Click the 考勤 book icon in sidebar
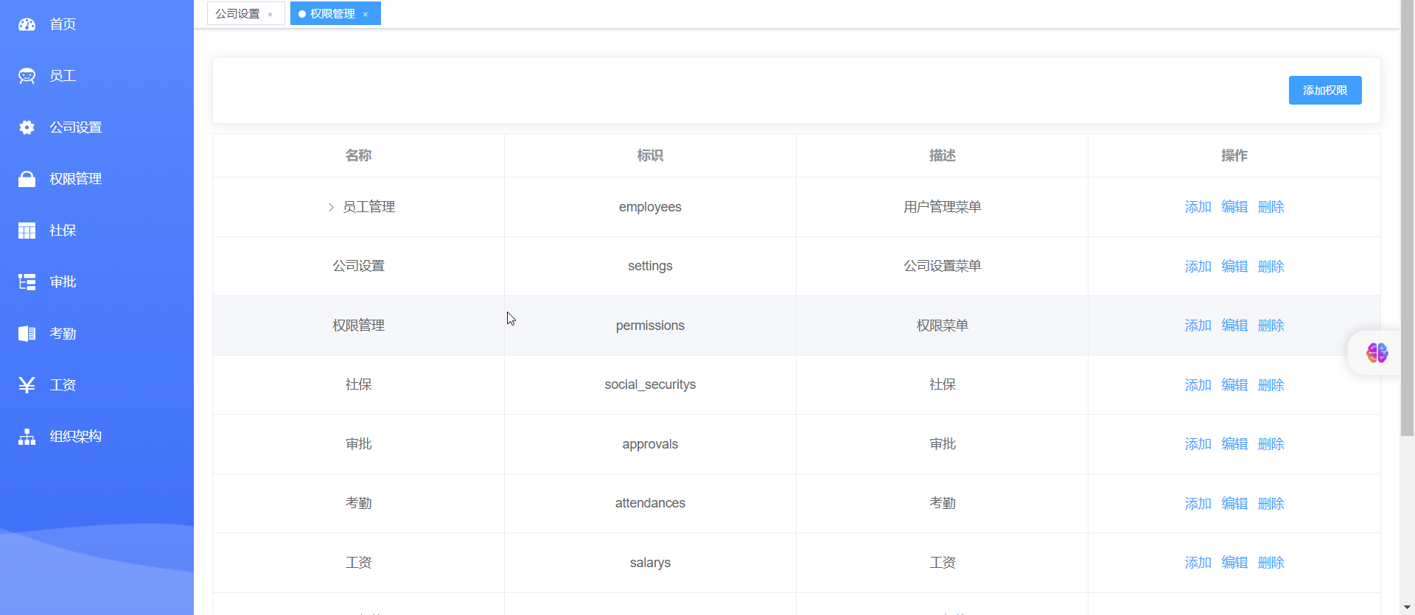 coord(27,334)
